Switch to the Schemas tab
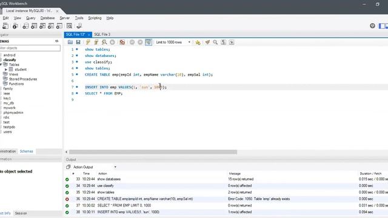The height and width of the screenshot is (218, 388). [x=27, y=151]
